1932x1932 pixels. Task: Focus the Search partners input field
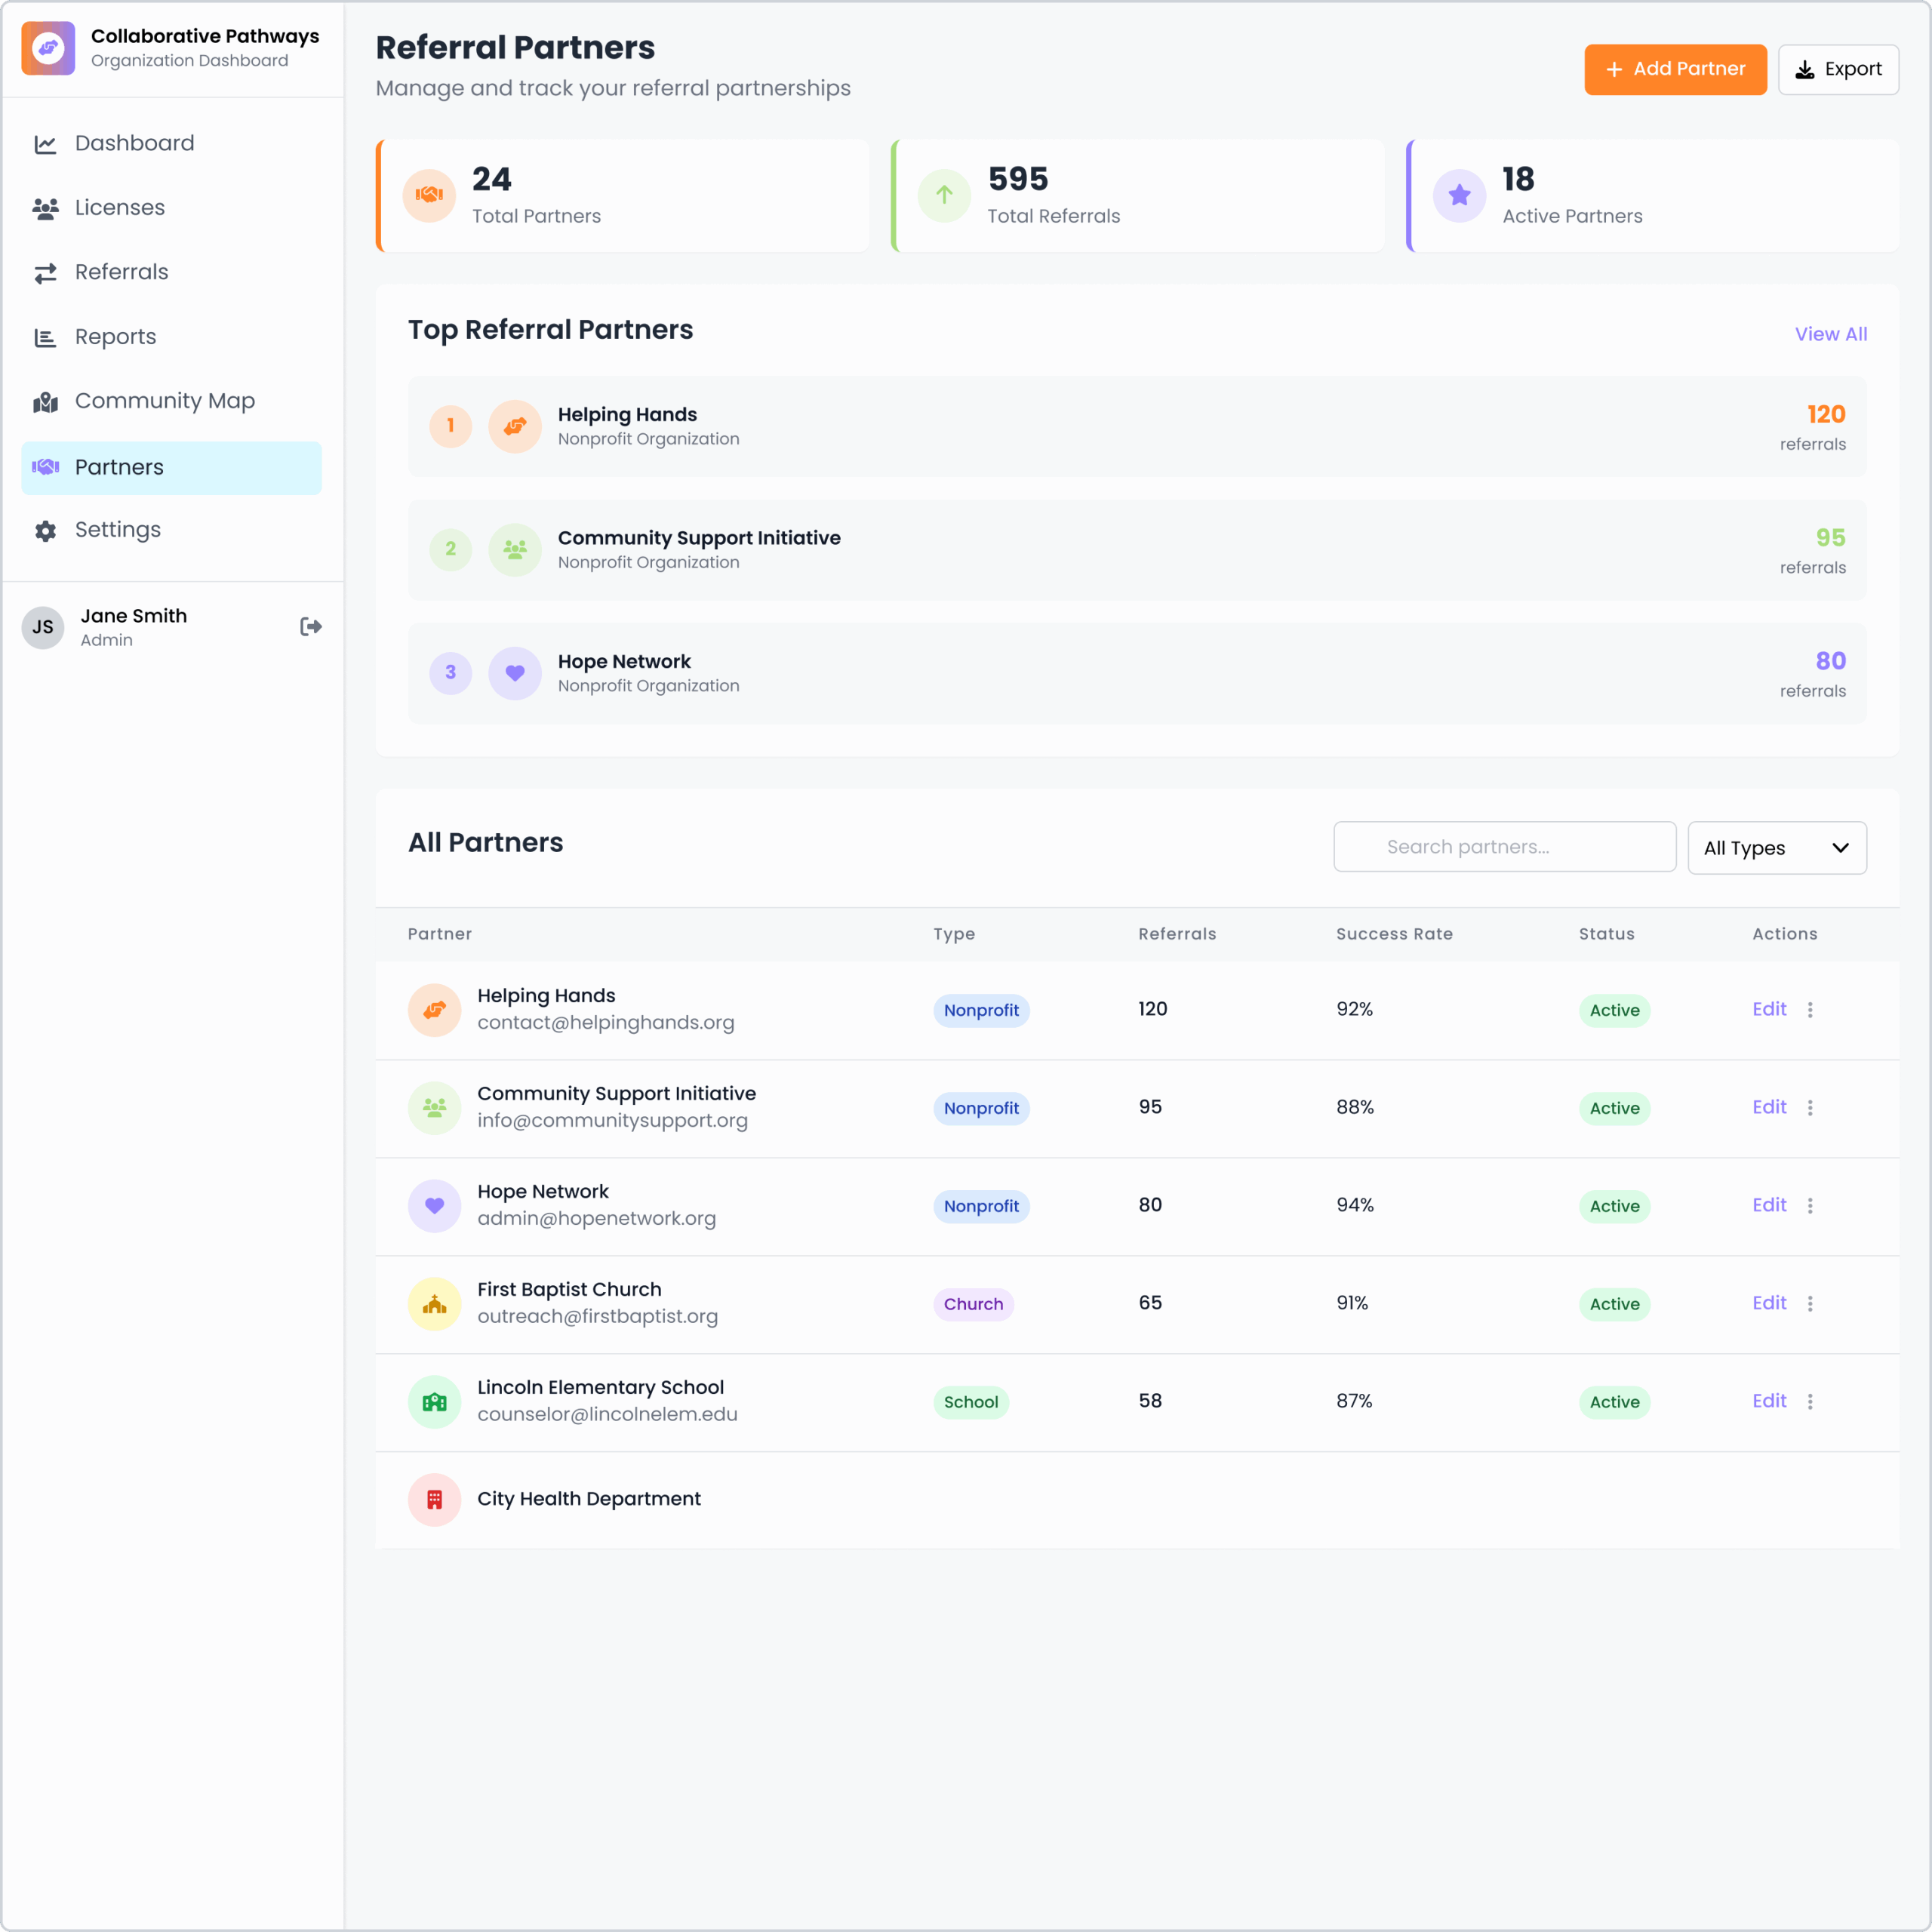coord(1504,847)
